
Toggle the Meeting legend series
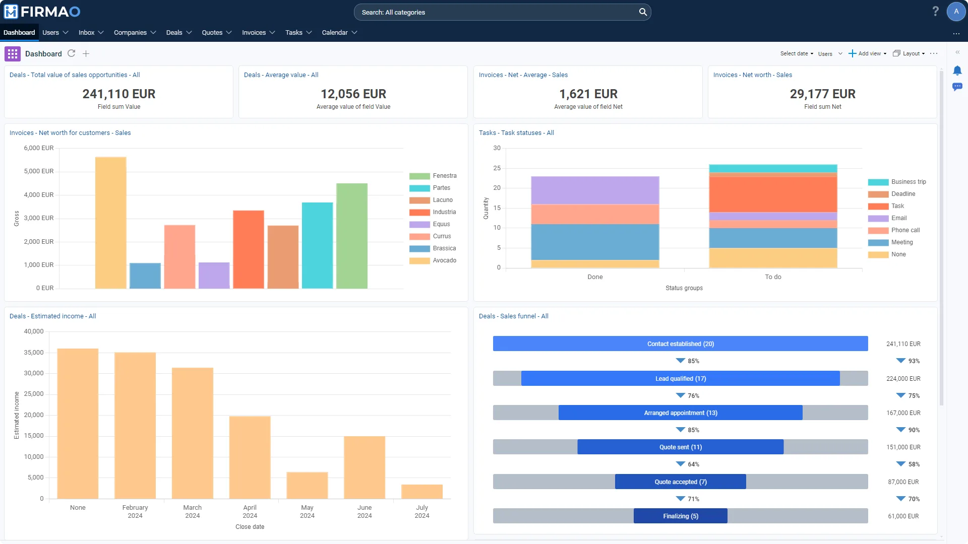point(890,242)
